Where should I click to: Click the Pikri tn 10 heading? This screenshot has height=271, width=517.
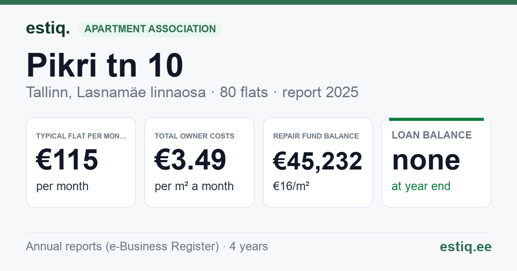[105, 65]
